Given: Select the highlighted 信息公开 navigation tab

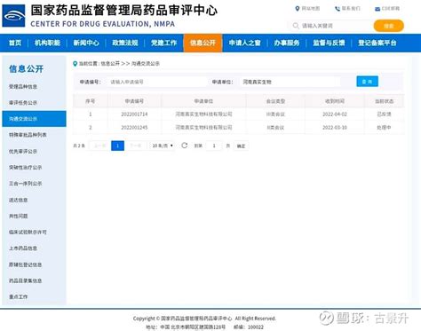Looking at the screenshot, I should (203, 43).
